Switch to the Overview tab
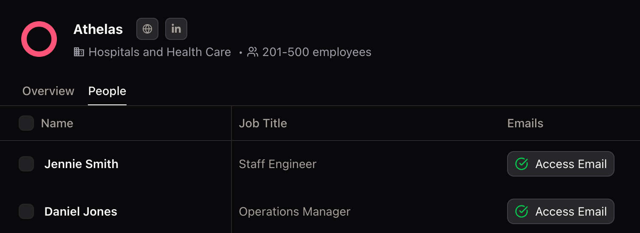This screenshot has height=233, width=640. pos(48,91)
